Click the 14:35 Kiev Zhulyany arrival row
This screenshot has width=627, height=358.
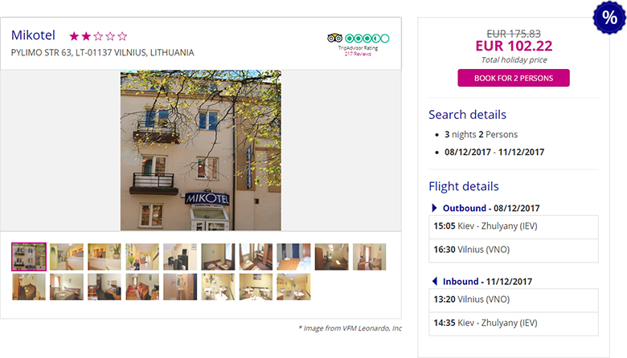click(514, 323)
